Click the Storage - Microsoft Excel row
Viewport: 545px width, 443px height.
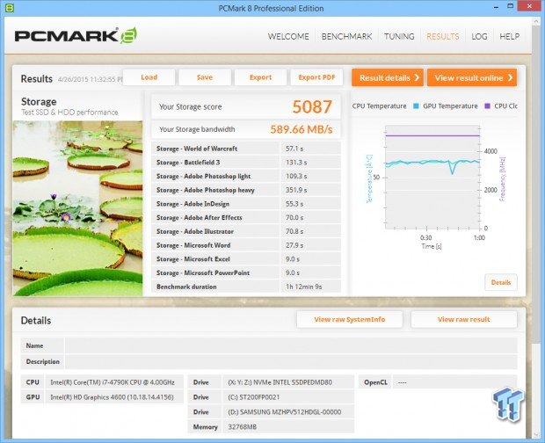(x=246, y=258)
